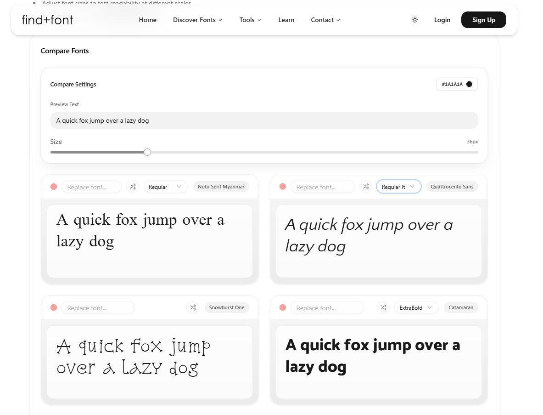The height and width of the screenshot is (415, 543).
Task: Open the Regular It style dropdown
Action: click(398, 187)
